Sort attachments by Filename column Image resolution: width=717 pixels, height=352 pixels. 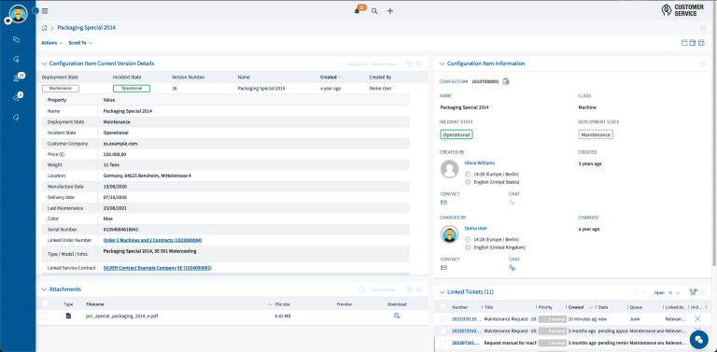click(x=95, y=304)
